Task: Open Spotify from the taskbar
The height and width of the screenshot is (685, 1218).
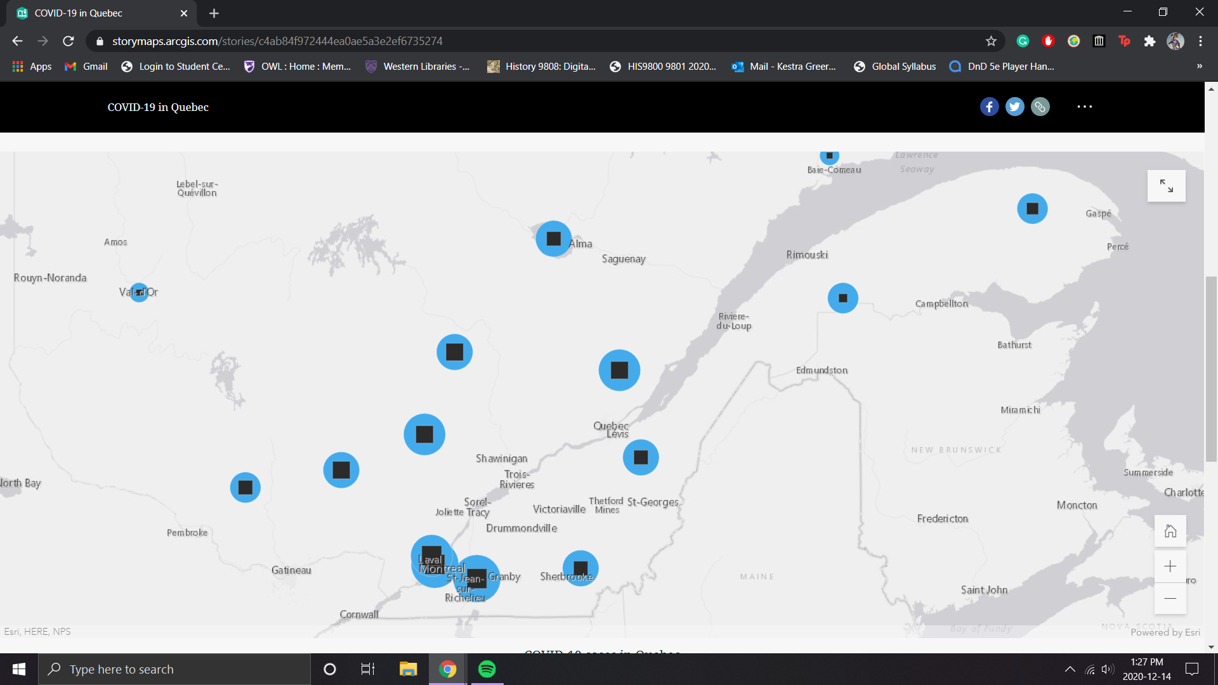Action: tap(487, 669)
